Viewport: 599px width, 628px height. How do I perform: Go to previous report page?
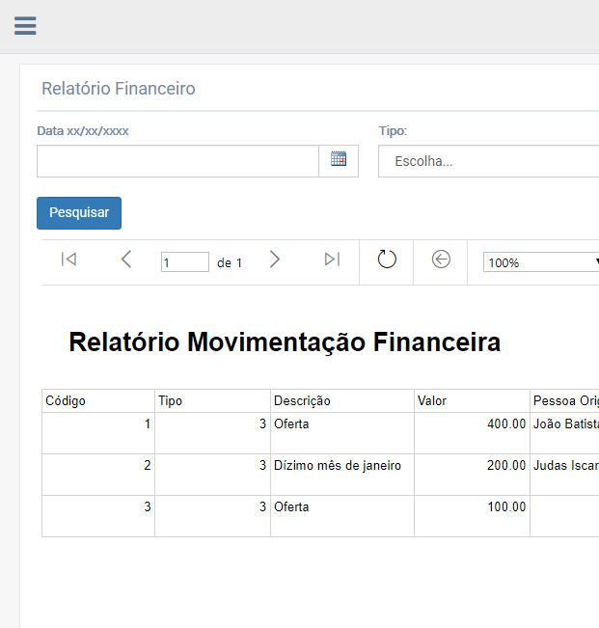[126, 259]
